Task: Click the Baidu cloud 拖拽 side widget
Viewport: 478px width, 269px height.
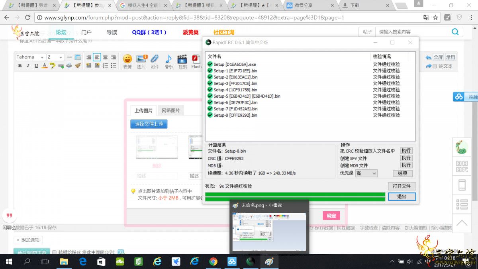Action: tap(465, 97)
